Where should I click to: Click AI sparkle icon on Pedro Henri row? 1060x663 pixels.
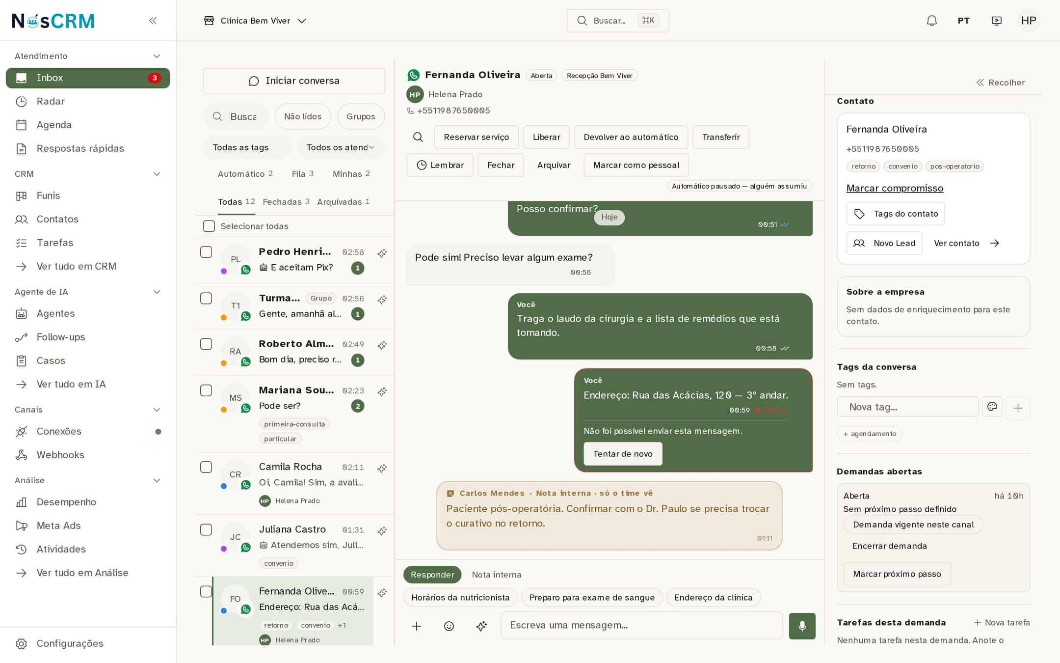click(x=382, y=253)
